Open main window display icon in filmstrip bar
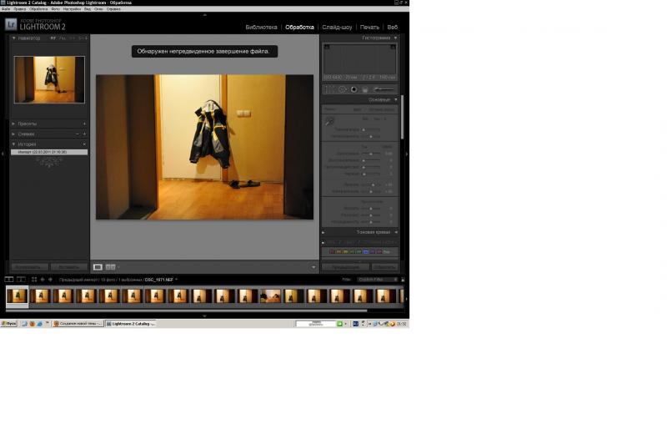 9,280
